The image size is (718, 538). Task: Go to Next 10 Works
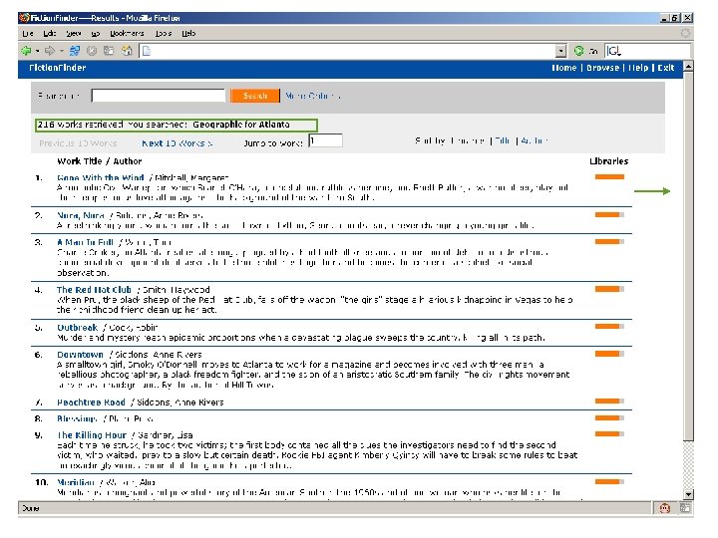[x=177, y=143]
